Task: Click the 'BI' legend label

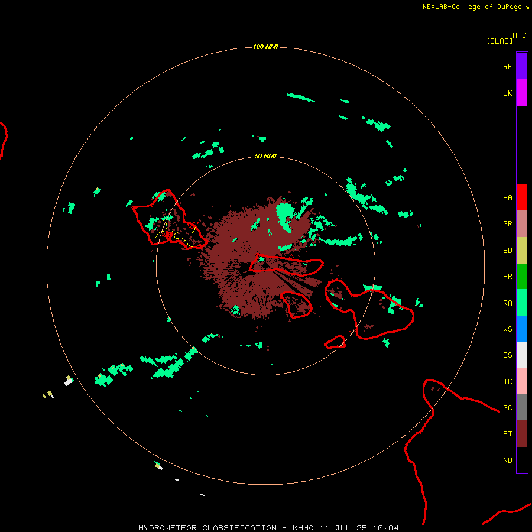Action: click(507, 434)
